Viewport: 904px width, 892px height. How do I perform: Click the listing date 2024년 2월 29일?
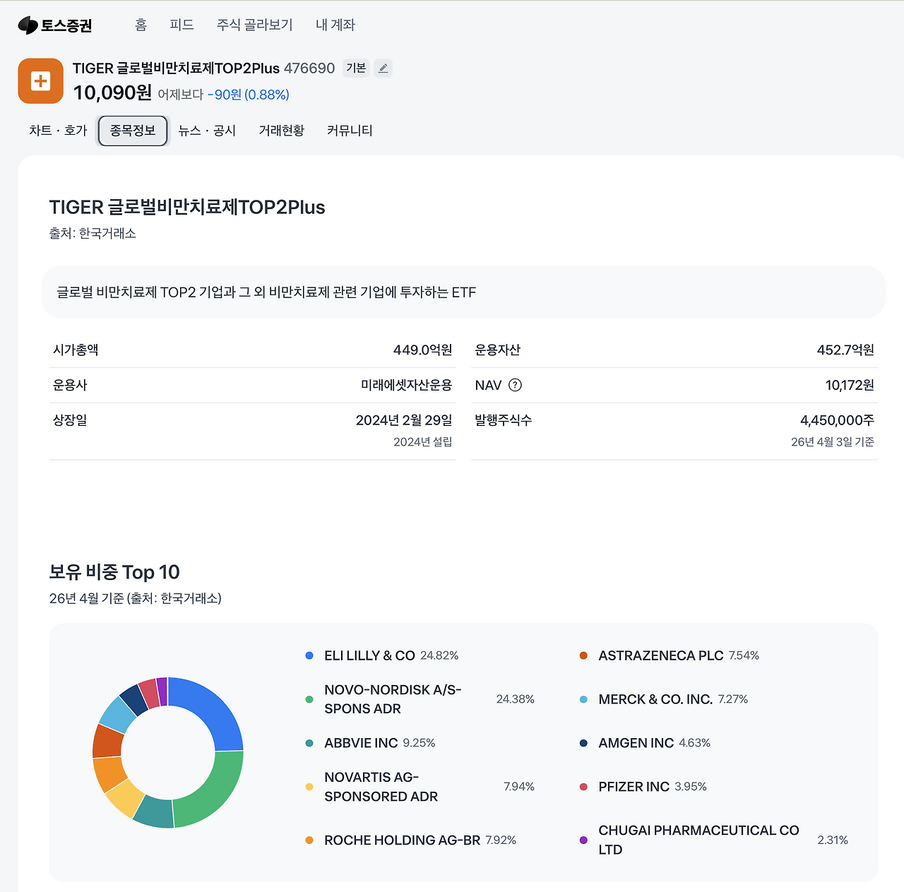(404, 420)
